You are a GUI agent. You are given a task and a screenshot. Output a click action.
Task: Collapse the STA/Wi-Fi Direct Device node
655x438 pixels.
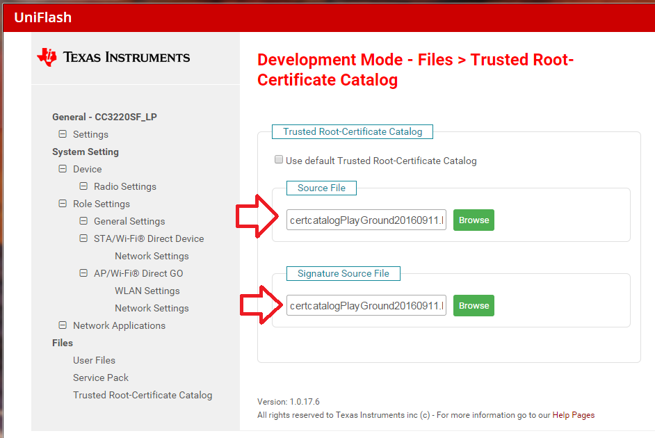pyautogui.click(x=83, y=238)
